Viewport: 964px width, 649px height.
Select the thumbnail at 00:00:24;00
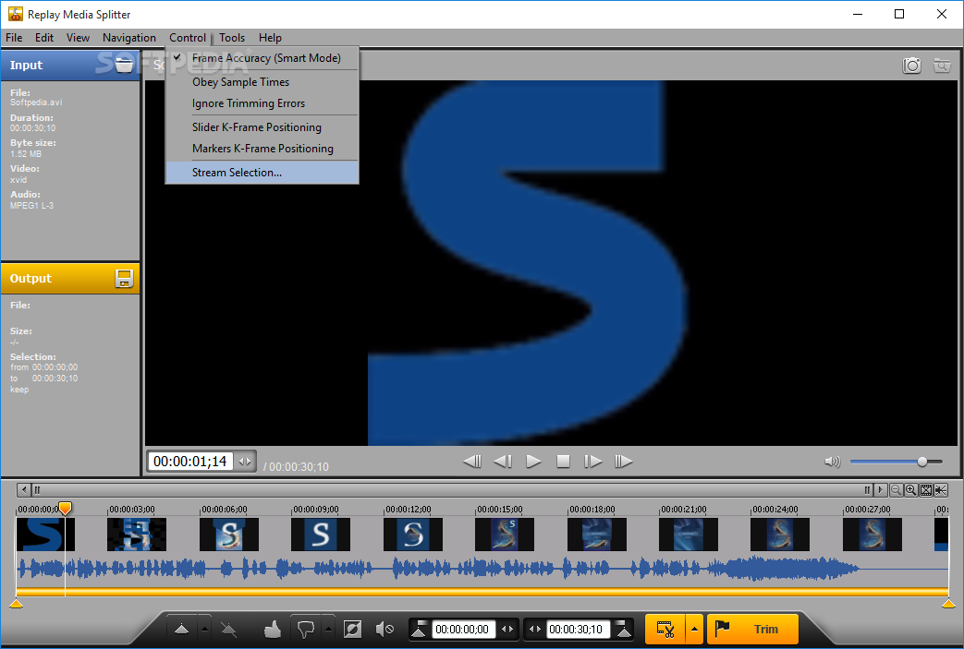click(x=779, y=535)
